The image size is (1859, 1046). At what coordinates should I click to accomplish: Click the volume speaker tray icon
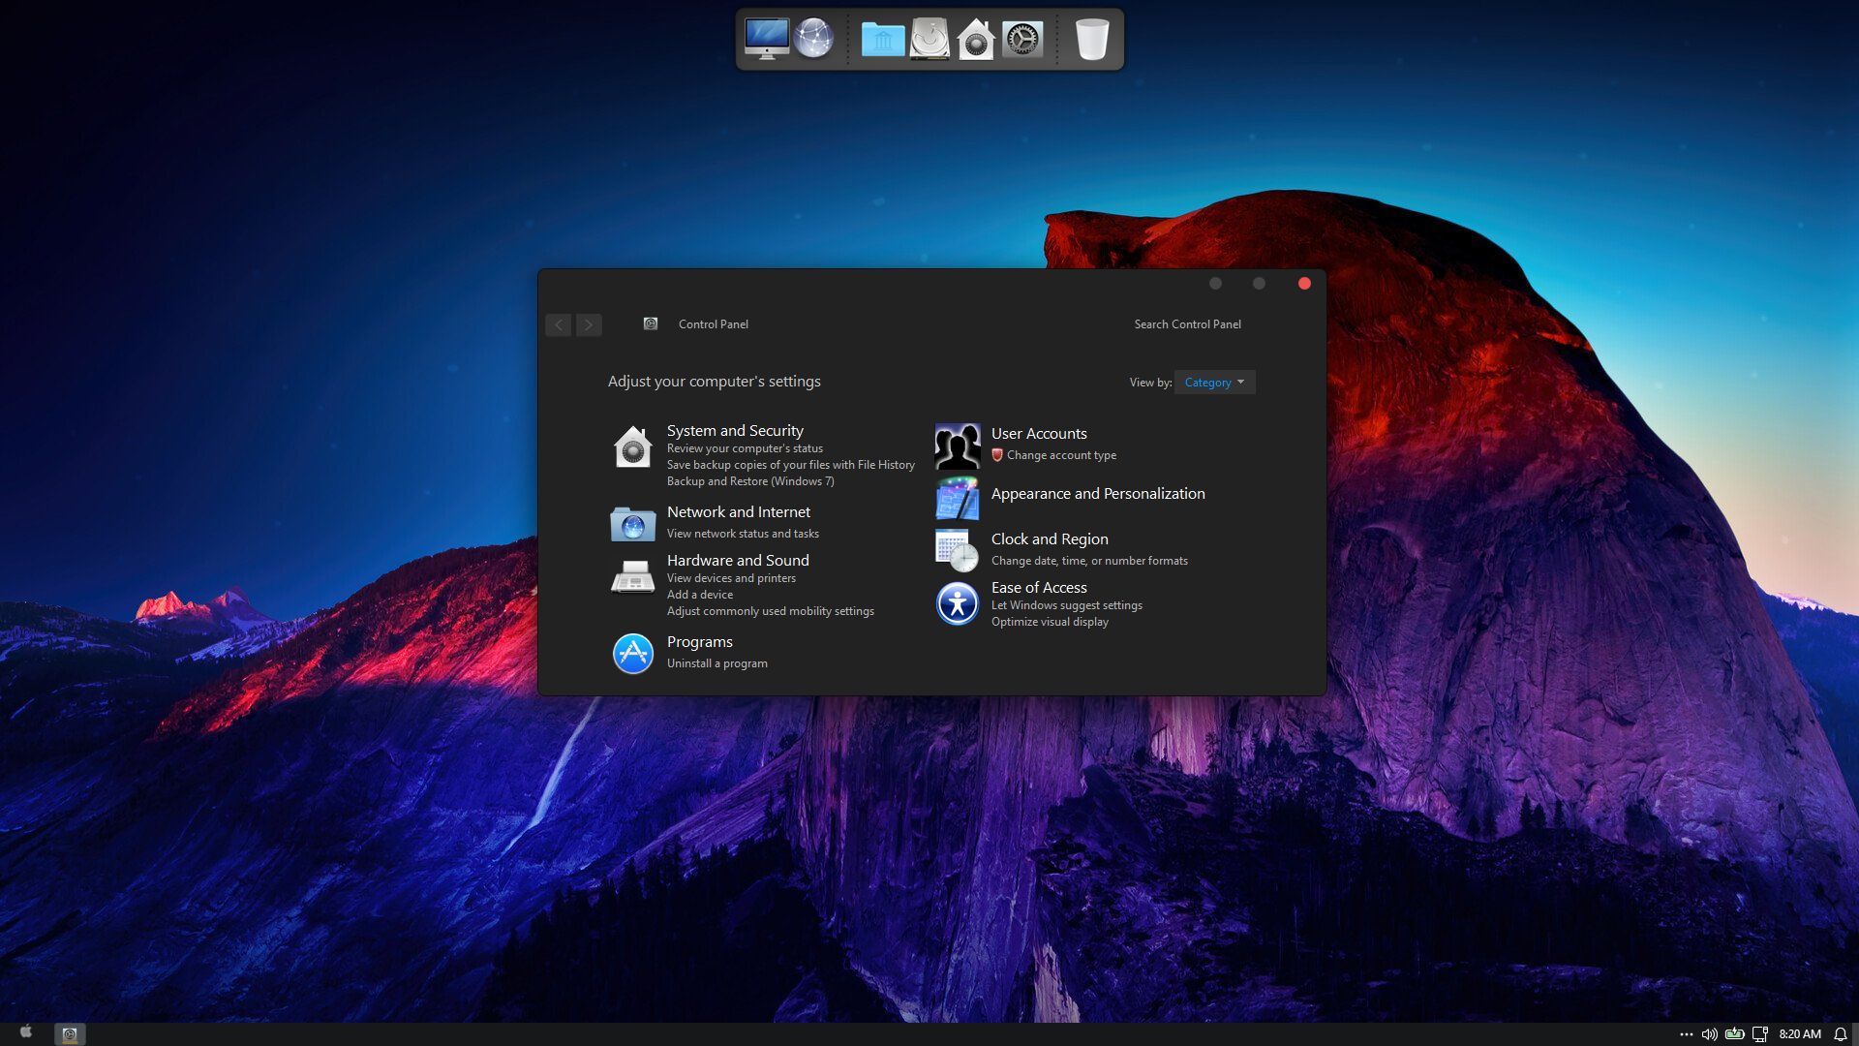click(1709, 1034)
